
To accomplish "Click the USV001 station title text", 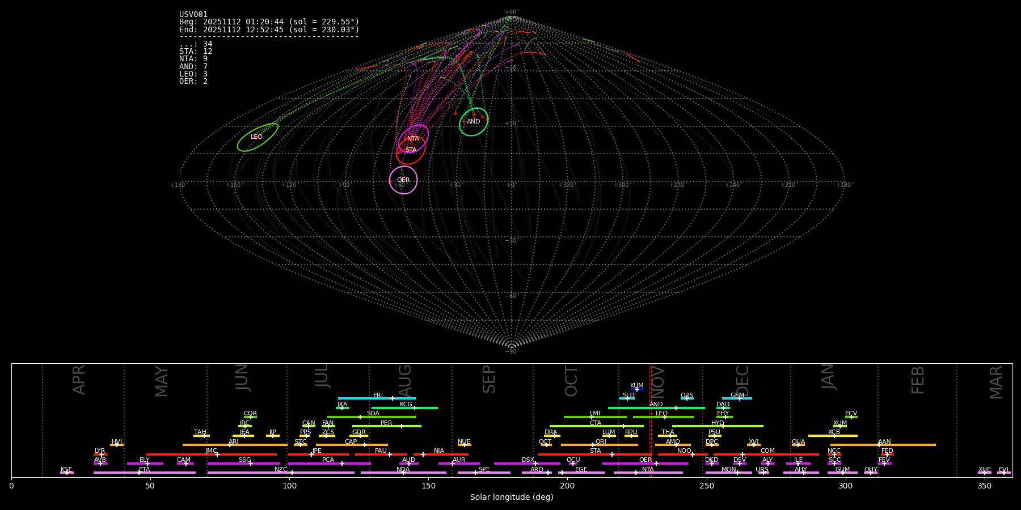I will click(193, 15).
